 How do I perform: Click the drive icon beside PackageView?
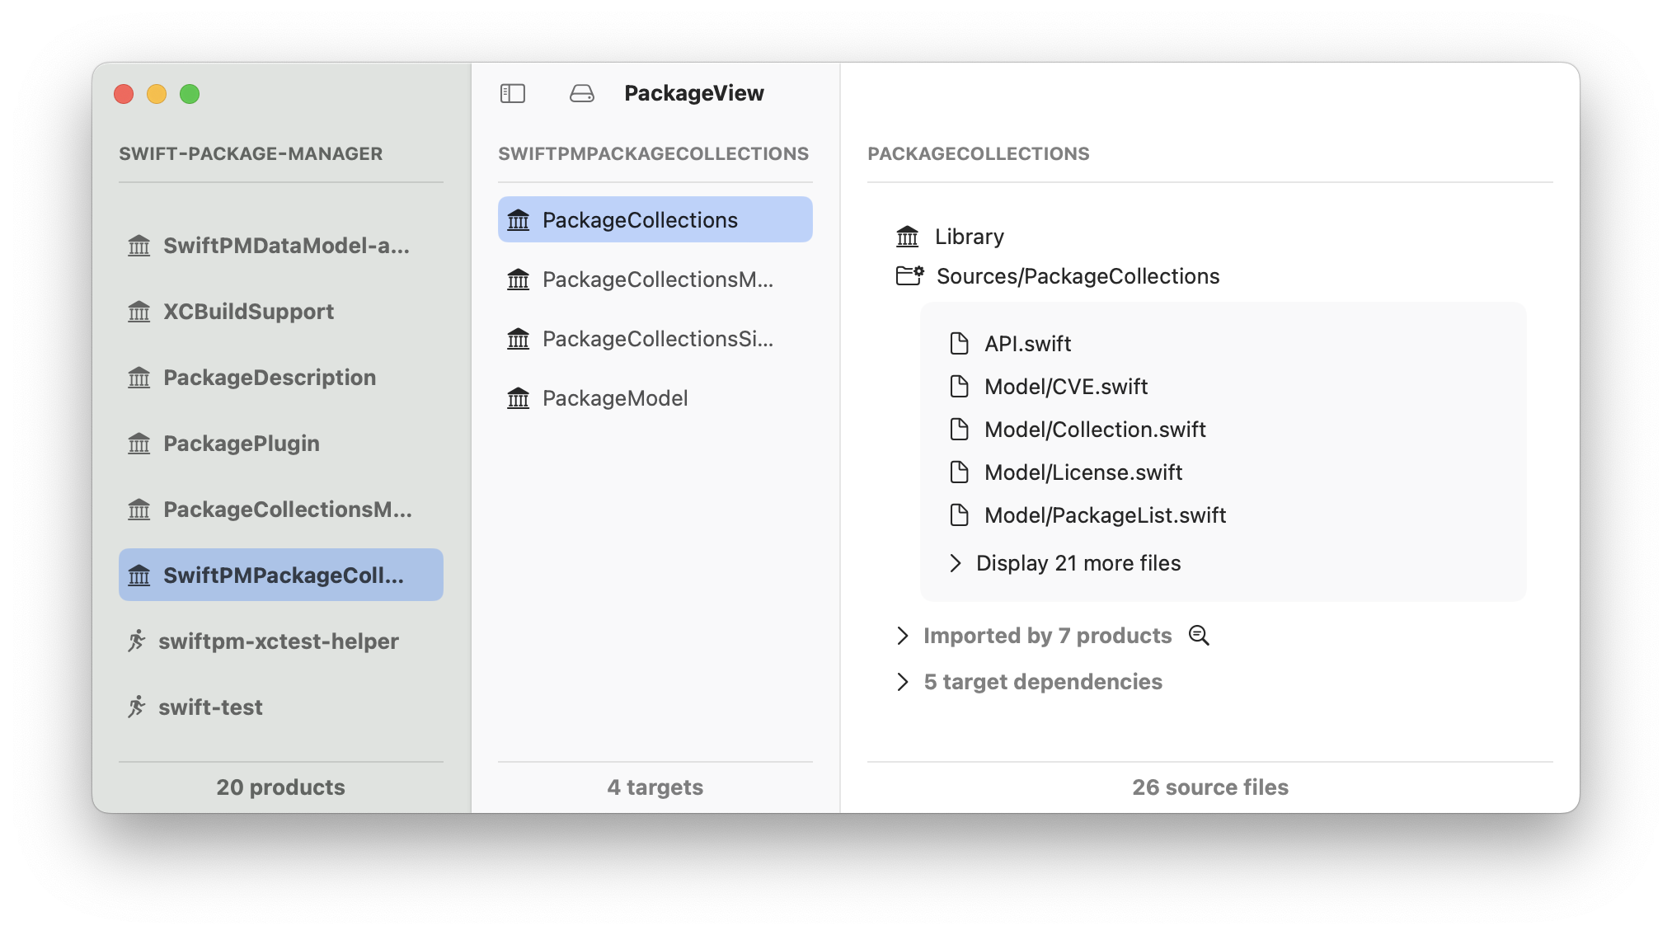coord(581,93)
